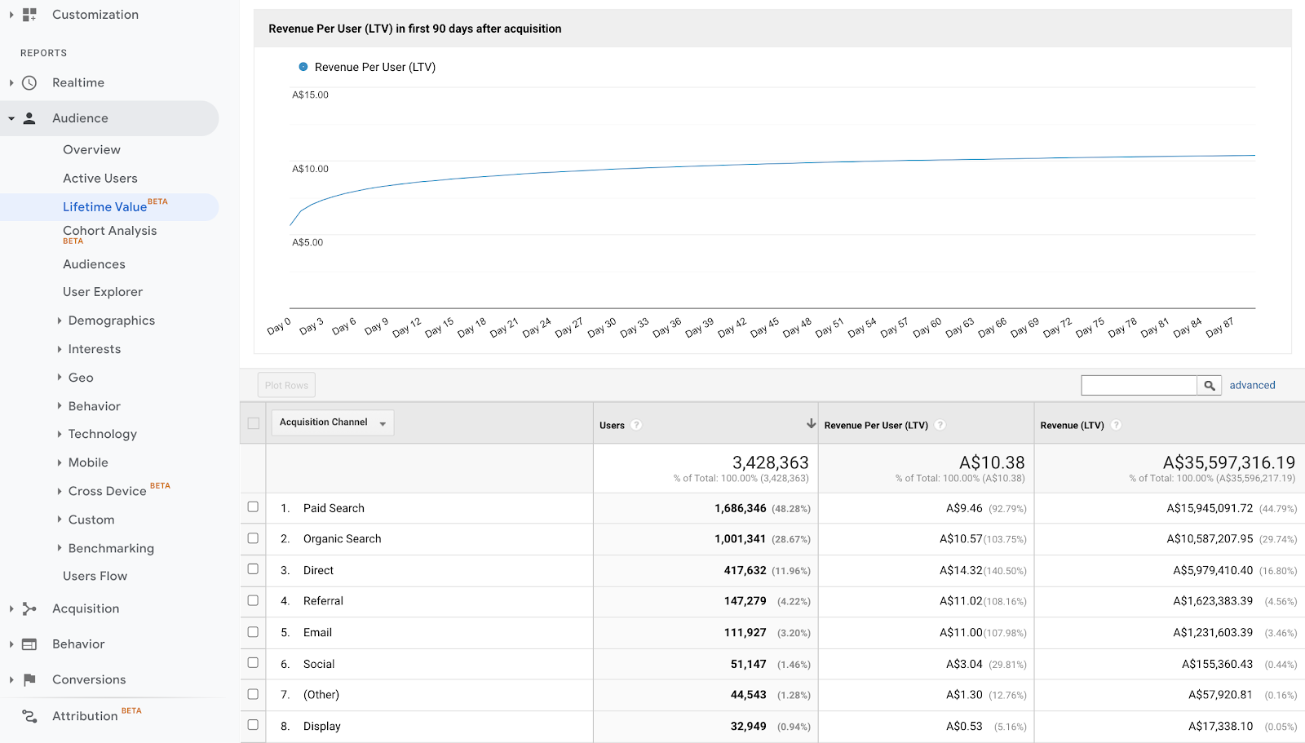The height and width of the screenshot is (743, 1305).
Task: Open the Cohort Analysis report
Action: pyautogui.click(x=109, y=231)
